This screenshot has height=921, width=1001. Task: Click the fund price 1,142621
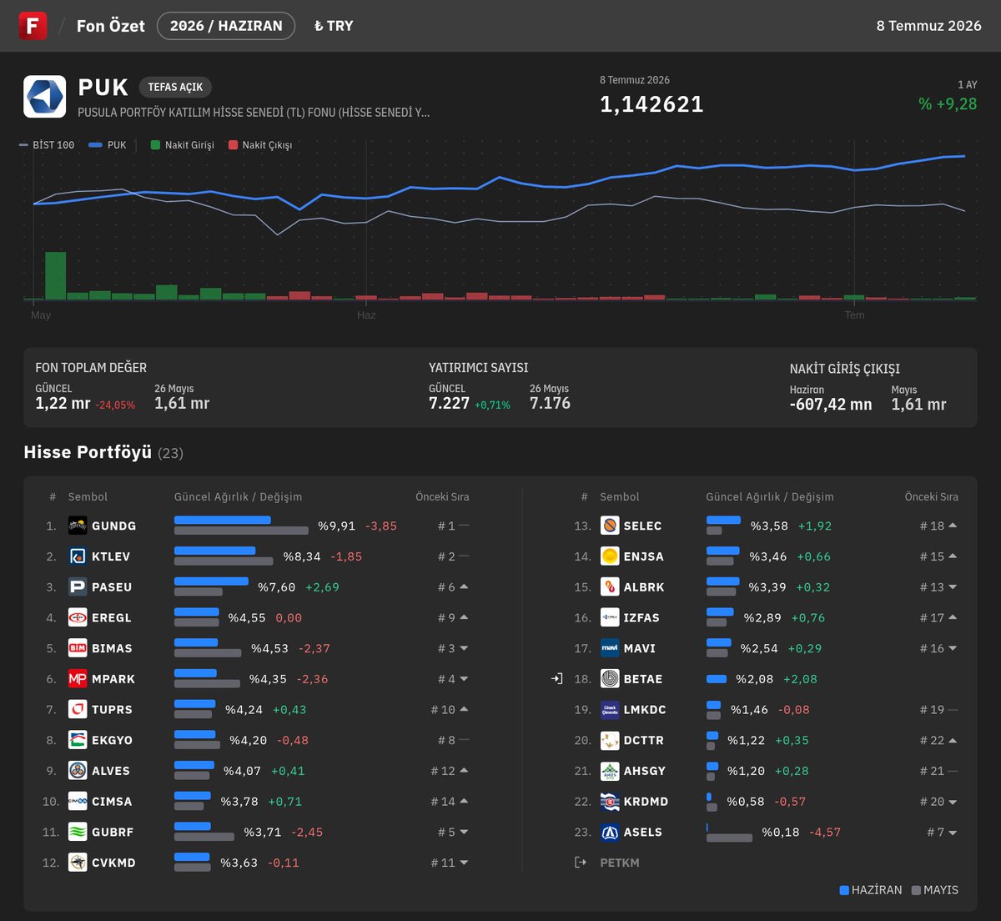(x=651, y=104)
